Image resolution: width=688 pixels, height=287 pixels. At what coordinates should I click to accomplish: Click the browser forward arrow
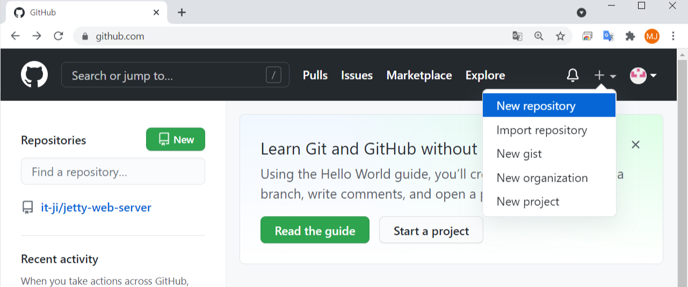(37, 36)
